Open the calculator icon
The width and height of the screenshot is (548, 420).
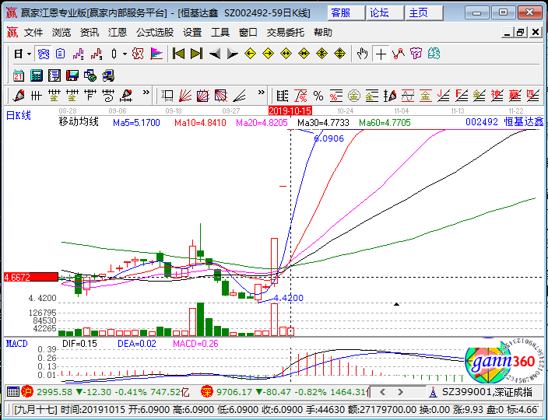point(37,75)
